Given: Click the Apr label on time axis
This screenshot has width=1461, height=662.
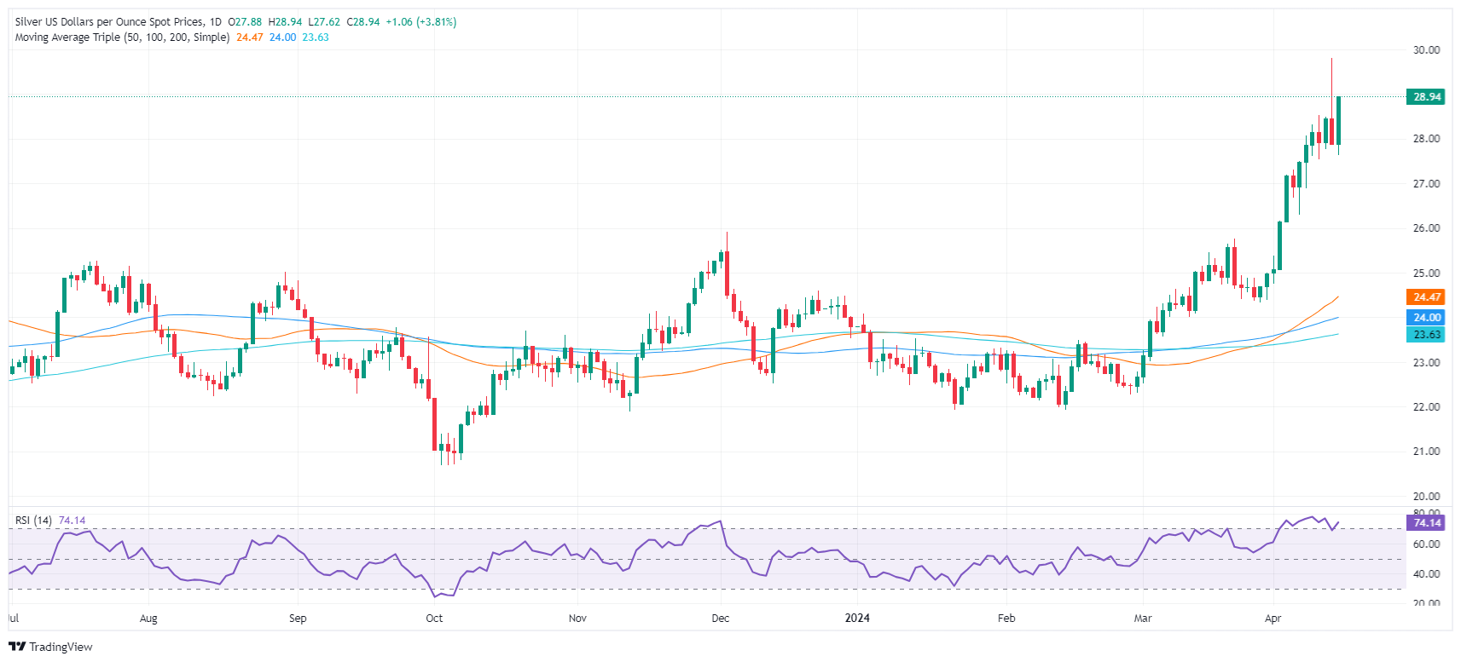Looking at the screenshot, I should click(x=1273, y=619).
